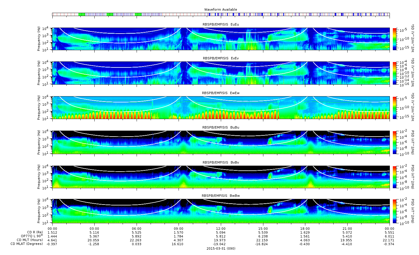
Task: Click the date label 2015-03-31 (090)
Action: 221,248
